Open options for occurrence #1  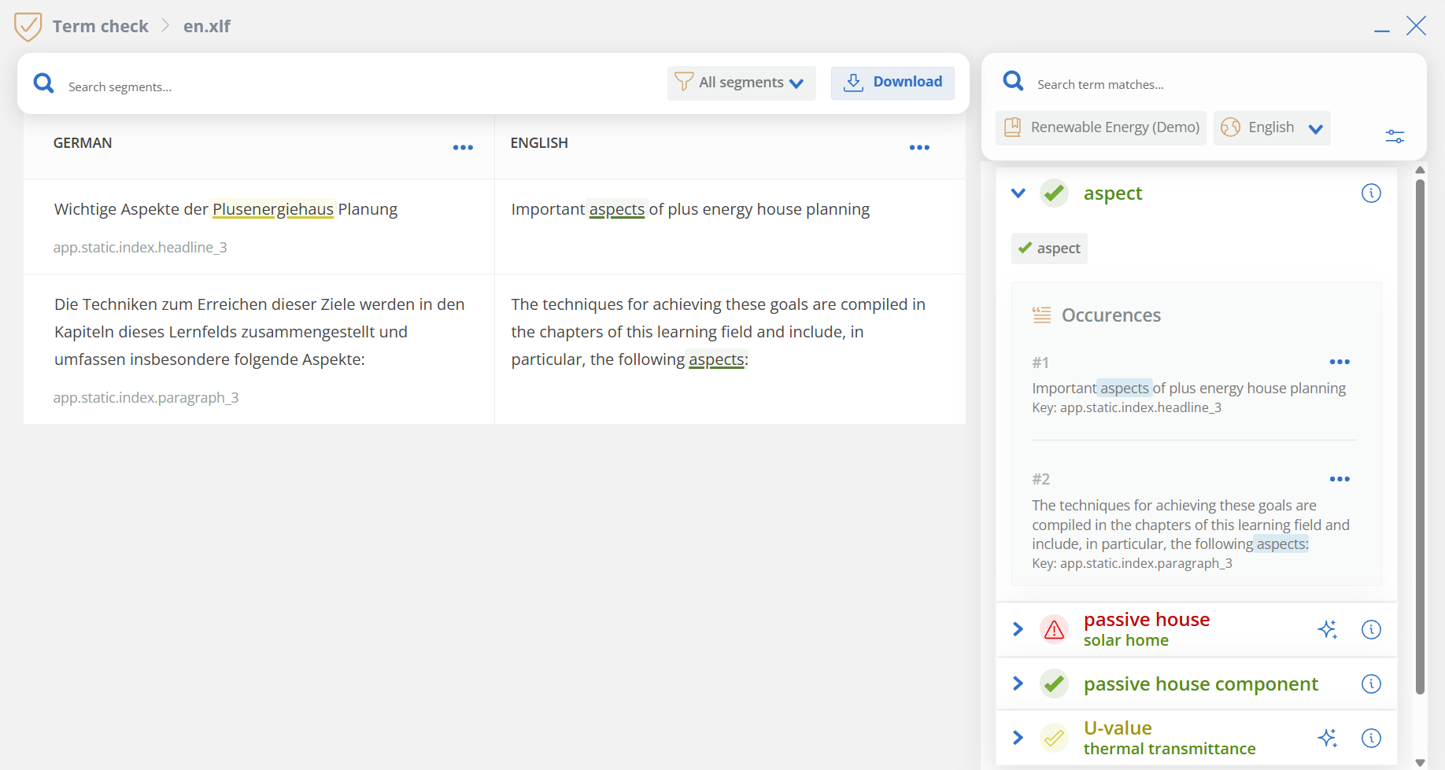click(x=1340, y=363)
